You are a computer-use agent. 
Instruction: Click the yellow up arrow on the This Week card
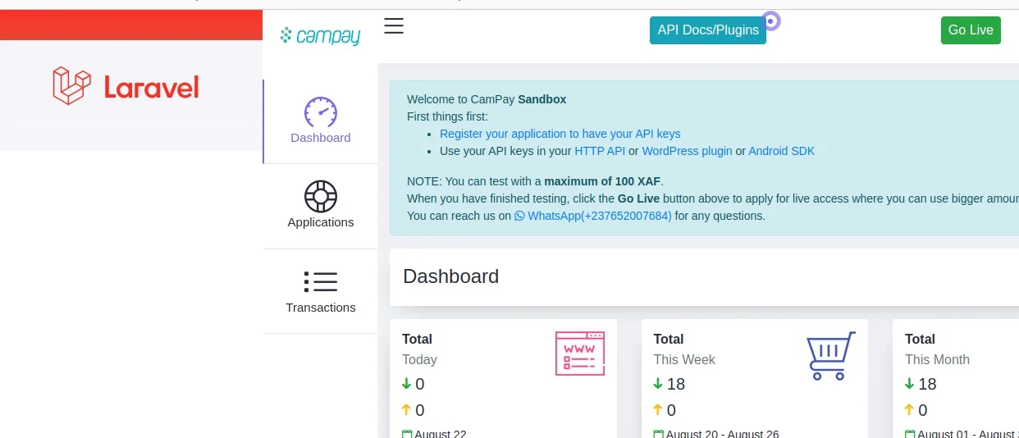coord(657,409)
